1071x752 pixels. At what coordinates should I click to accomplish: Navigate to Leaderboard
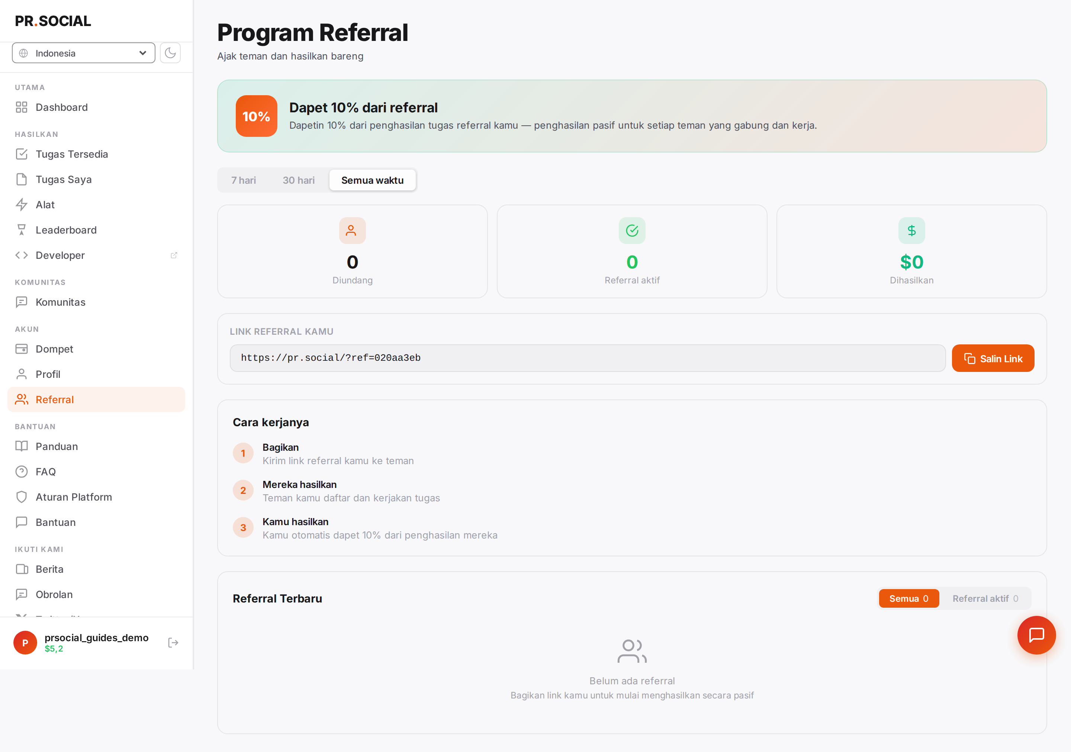pyautogui.click(x=97, y=229)
